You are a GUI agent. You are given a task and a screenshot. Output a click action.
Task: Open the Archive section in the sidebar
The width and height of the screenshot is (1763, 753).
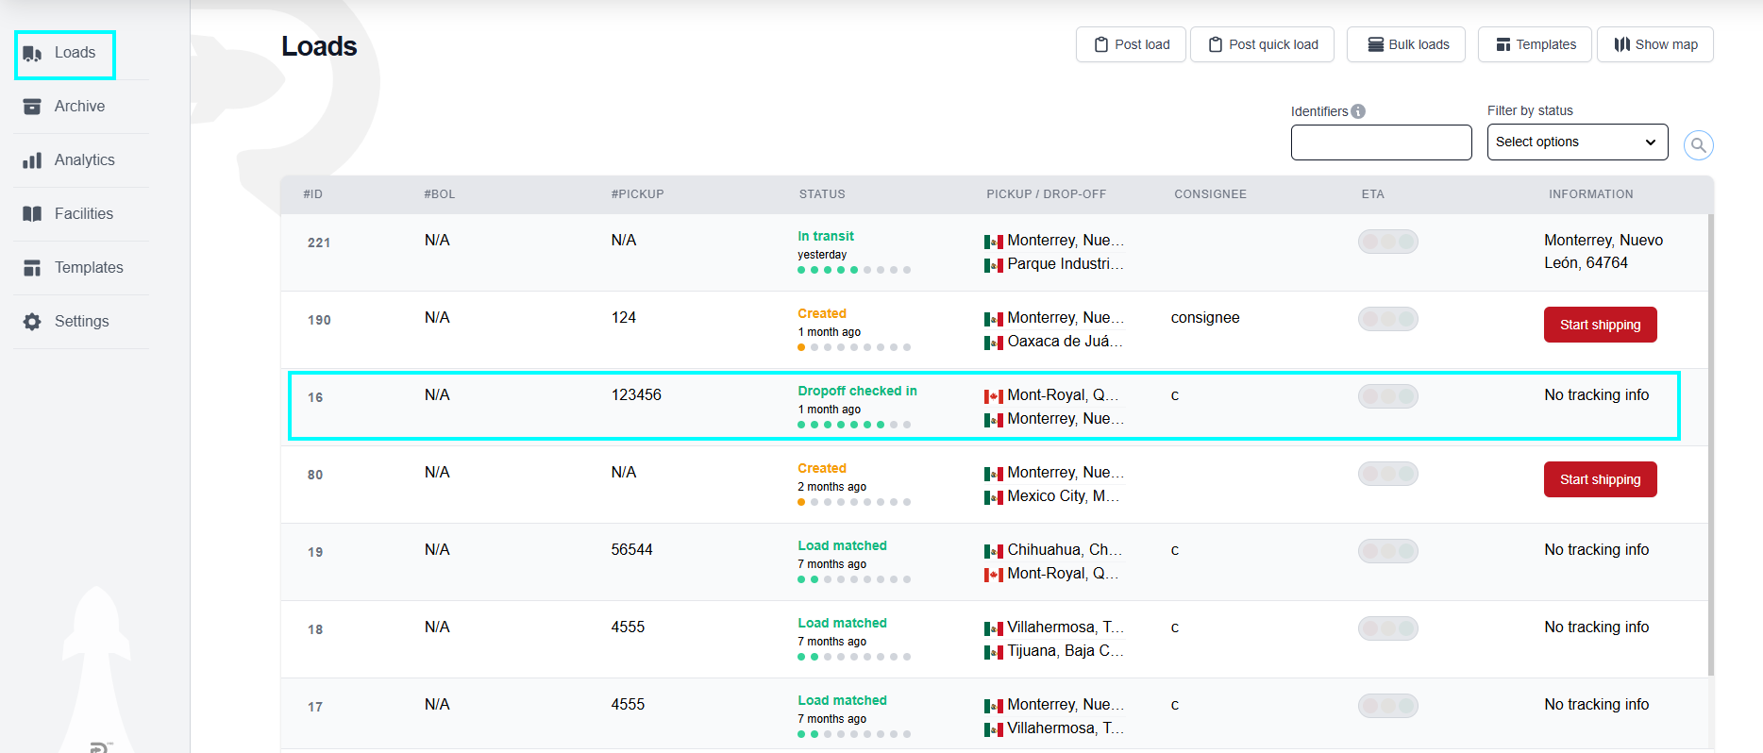tap(79, 107)
